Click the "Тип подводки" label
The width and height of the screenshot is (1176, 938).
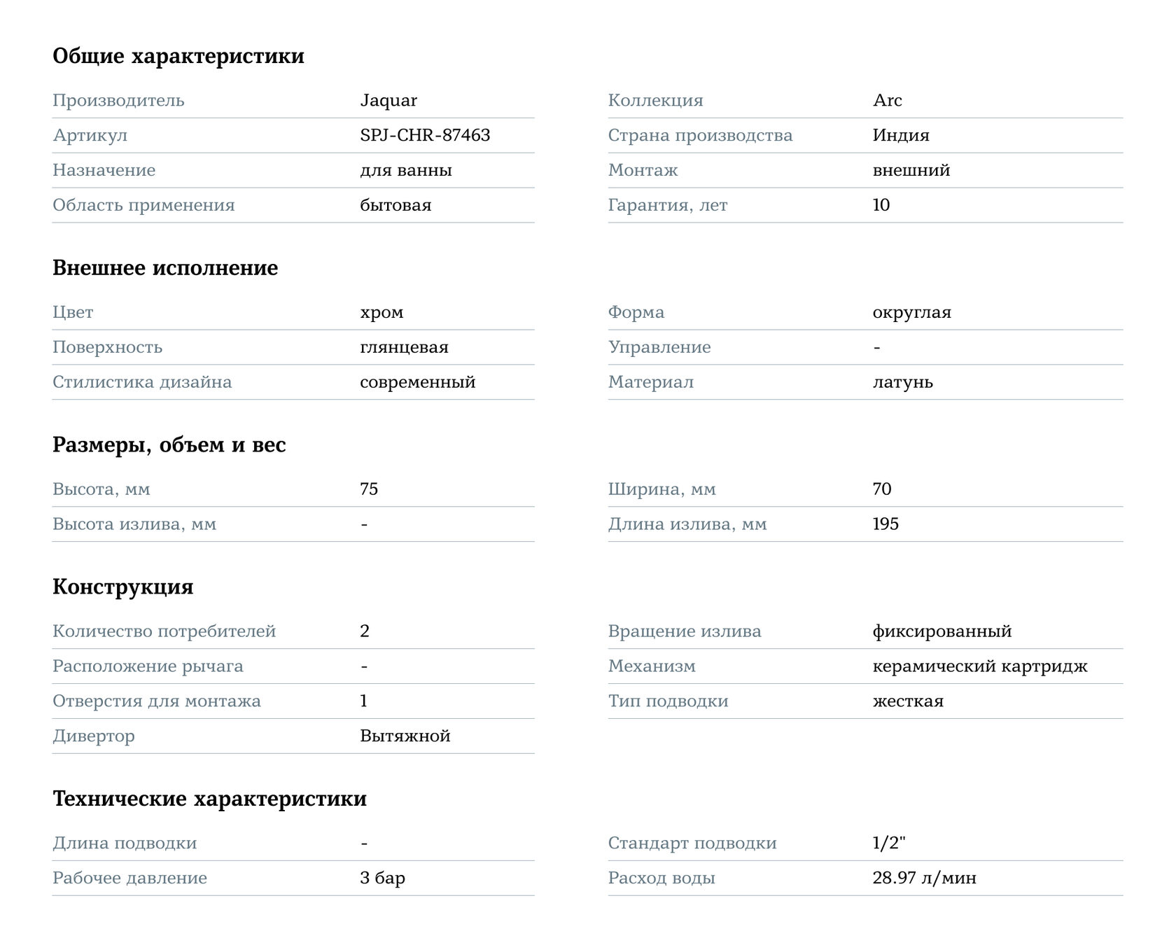668,701
